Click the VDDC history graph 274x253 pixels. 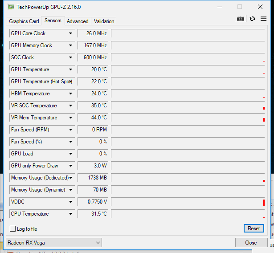tap(188, 202)
